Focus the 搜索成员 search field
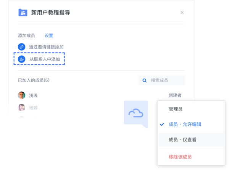 tap(164, 80)
